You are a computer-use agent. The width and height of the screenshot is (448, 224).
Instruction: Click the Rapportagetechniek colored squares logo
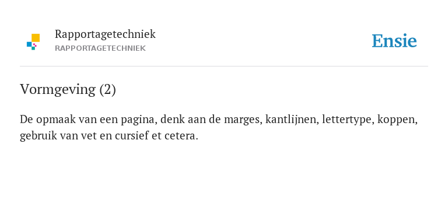pyautogui.click(x=33, y=42)
